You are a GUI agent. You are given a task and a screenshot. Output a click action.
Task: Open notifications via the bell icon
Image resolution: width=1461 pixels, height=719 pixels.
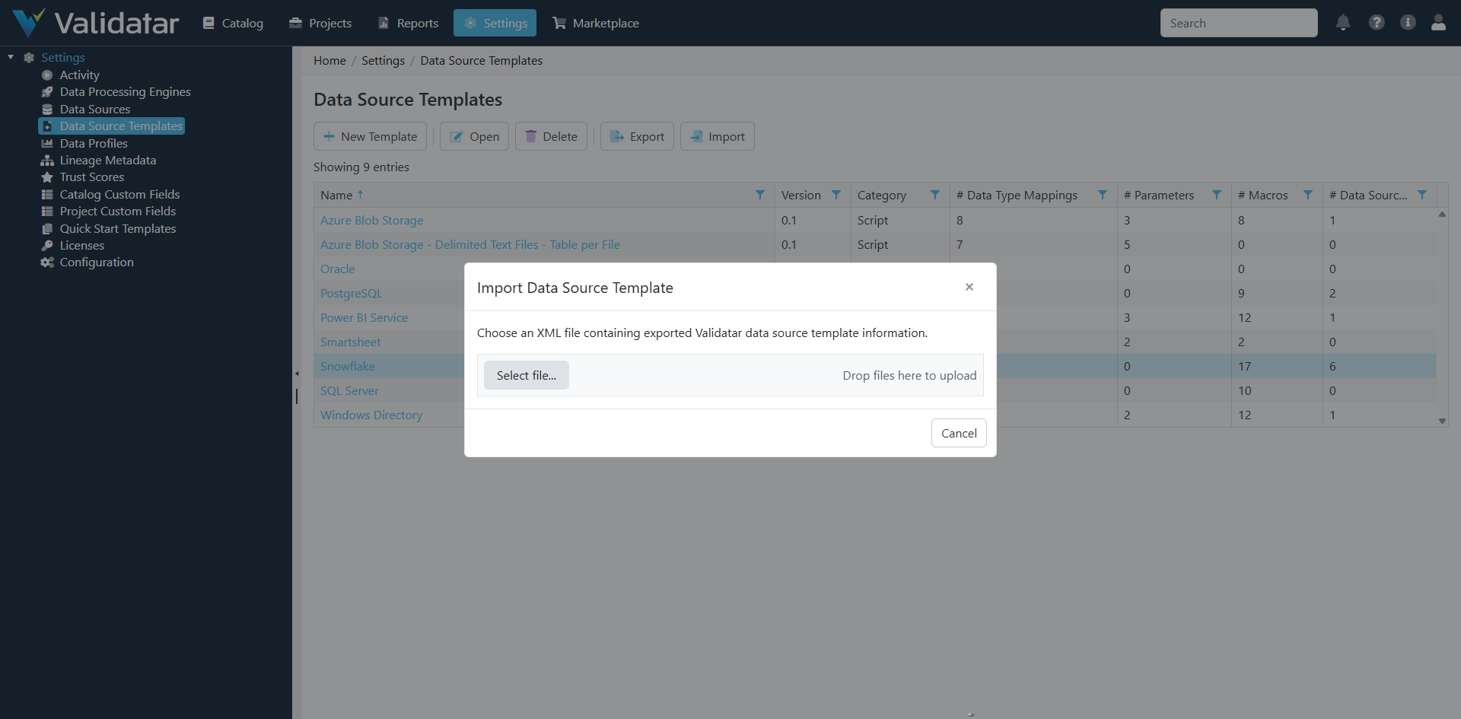coord(1342,23)
